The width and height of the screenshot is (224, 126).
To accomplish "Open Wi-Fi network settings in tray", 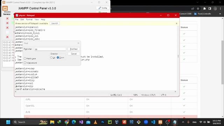I will 201,122.
